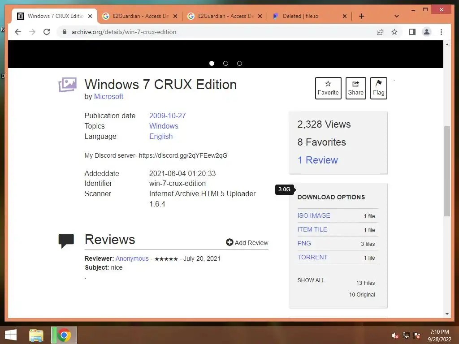Image resolution: width=459 pixels, height=344 pixels.
Task: Open the 1 Review link
Action: [x=318, y=160]
